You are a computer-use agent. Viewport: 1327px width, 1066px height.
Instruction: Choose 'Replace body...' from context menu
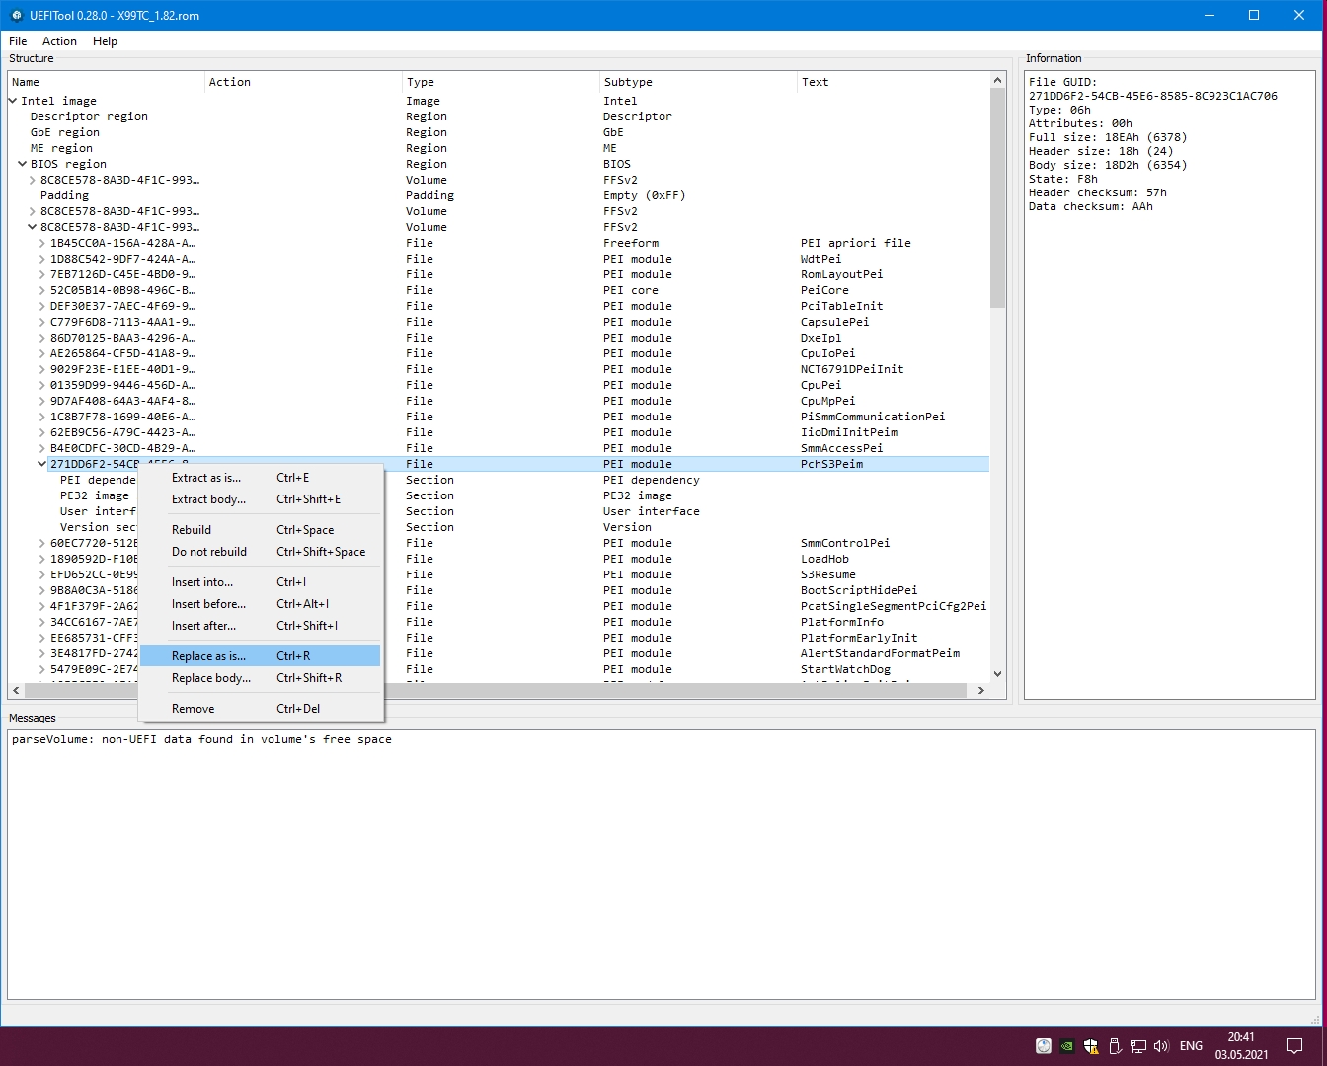[261, 678]
